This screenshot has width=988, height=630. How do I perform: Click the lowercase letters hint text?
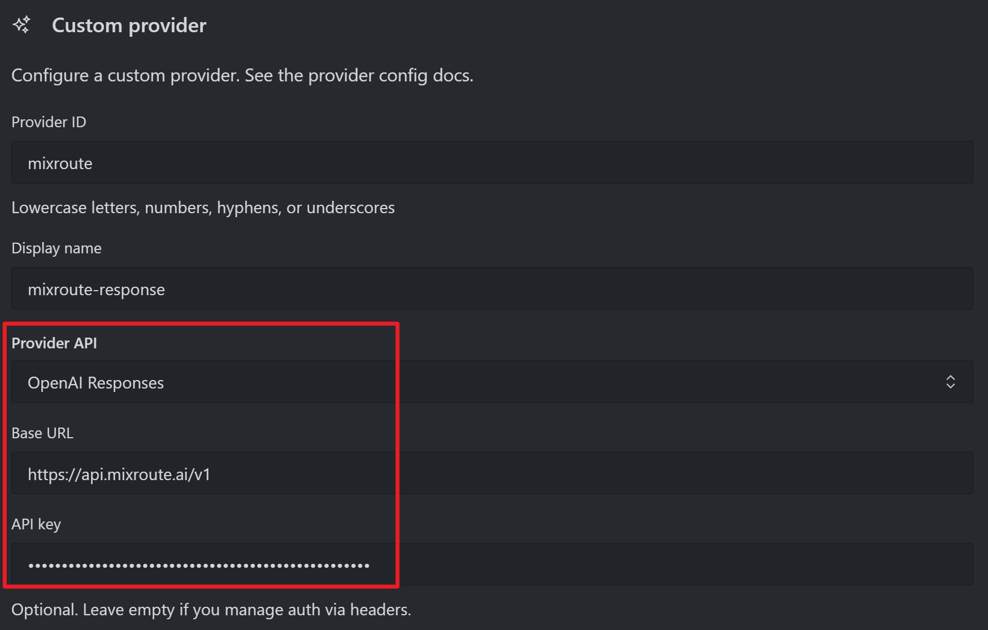pos(203,208)
